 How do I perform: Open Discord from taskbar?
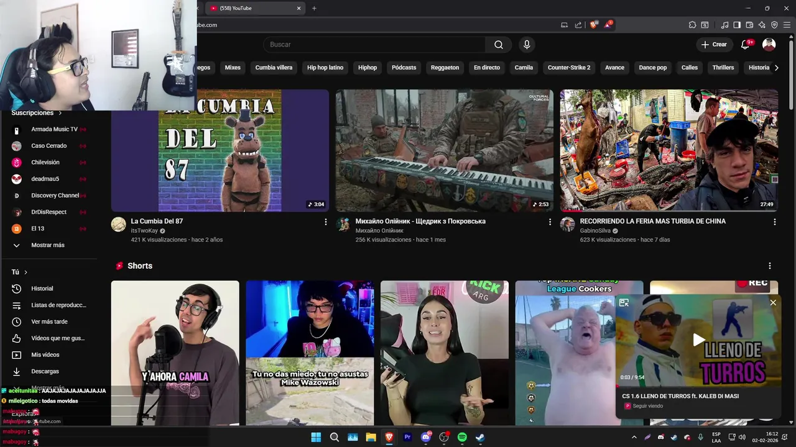(426, 437)
